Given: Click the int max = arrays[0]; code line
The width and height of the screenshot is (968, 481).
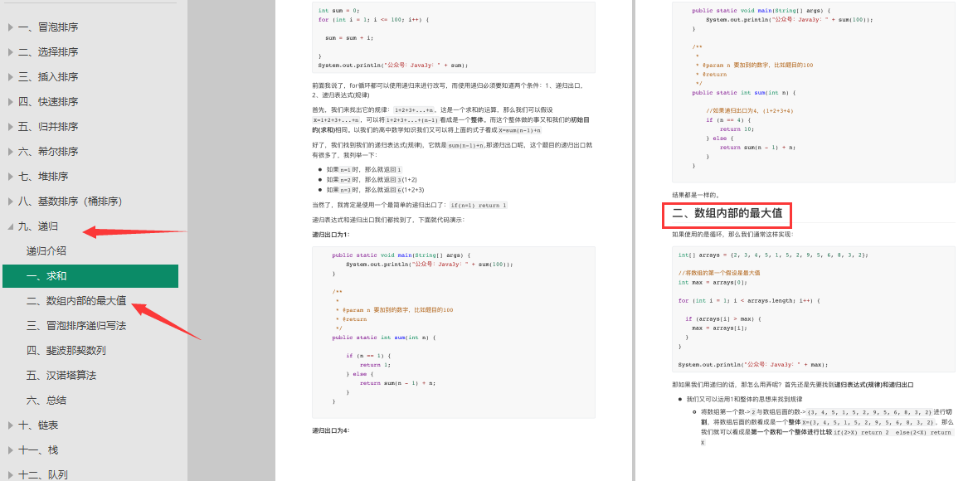Looking at the screenshot, I should (x=713, y=283).
